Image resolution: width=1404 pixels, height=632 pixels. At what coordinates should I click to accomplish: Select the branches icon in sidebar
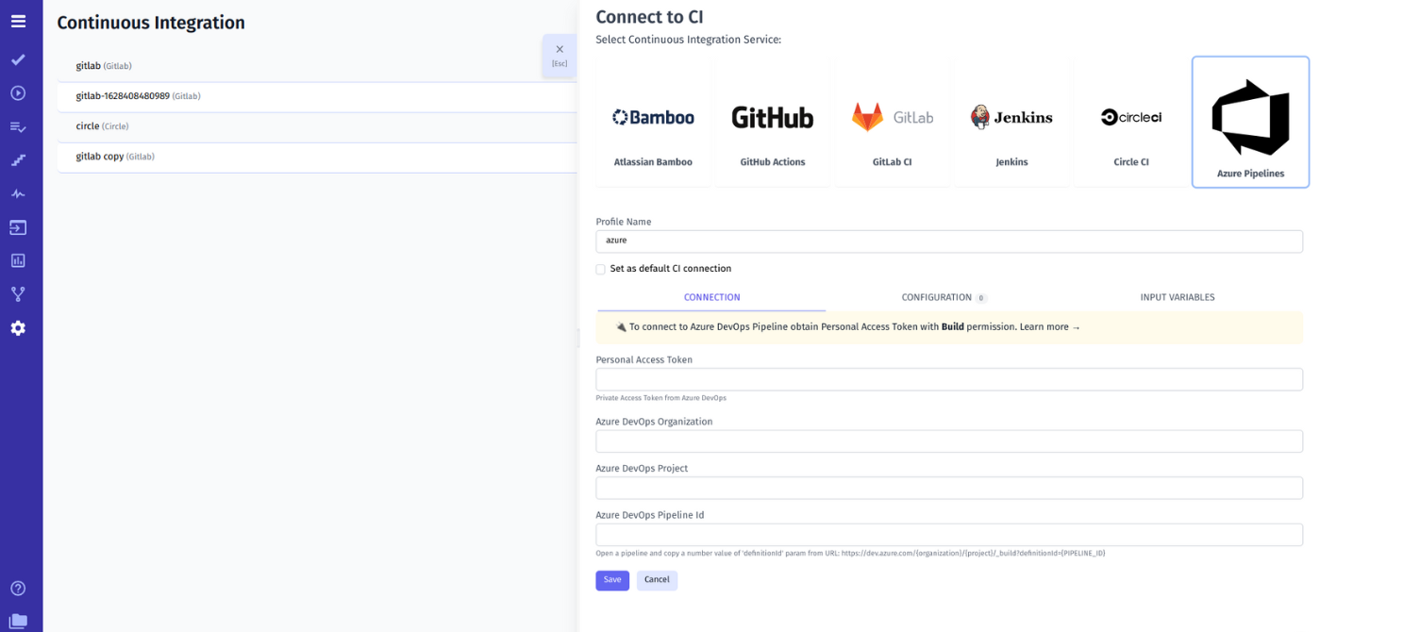pyautogui.click(x=19, y=293)
